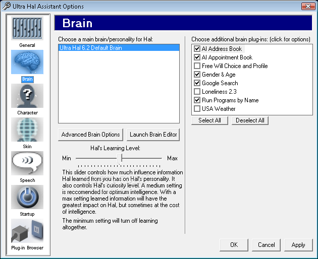Open the Skin settings icon
318x259 pixels.
[27, 129]
